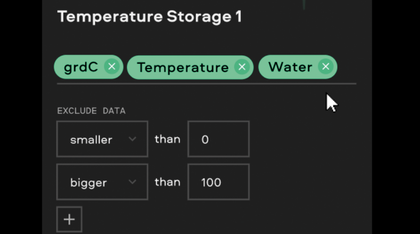This screenshot has width=420, height=234.
Task: Click the Temperature Storage 1 title
Action: [150, 16]
